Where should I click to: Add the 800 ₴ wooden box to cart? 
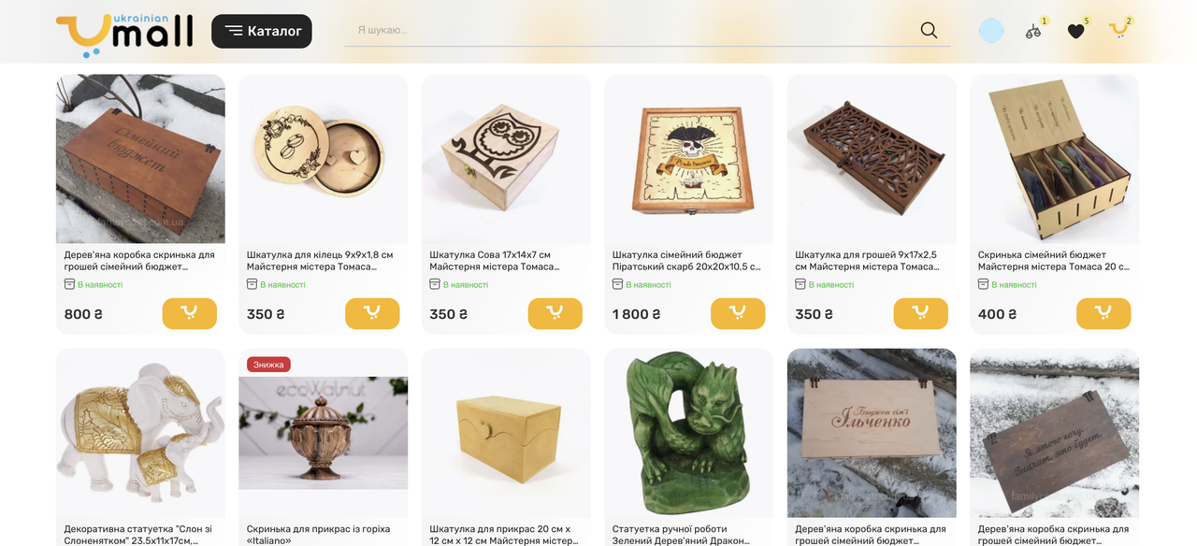190,313
